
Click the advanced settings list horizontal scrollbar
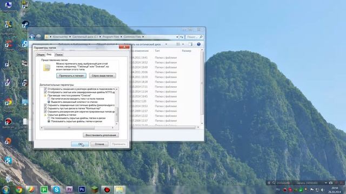pyautogui.click(x=77, y=128)
